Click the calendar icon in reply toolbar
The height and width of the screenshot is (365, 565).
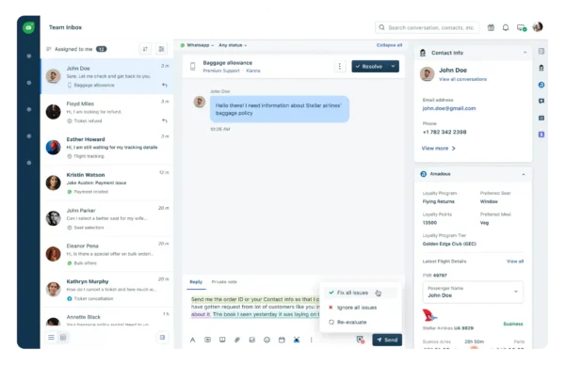tap(282, 340)
